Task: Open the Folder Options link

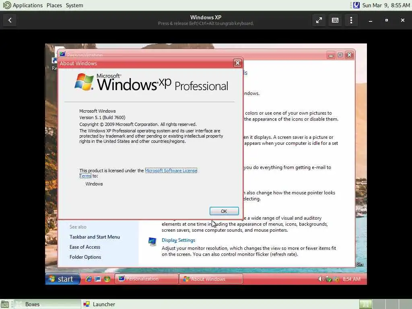Action: (85, 257)
